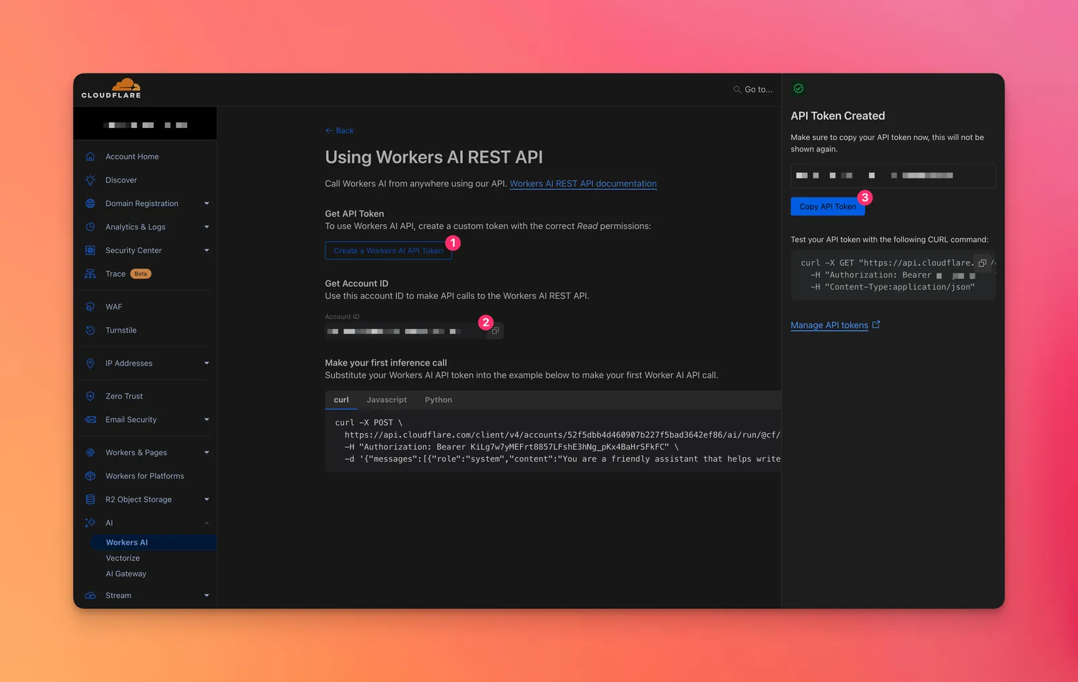Screen dimensions: 1078x682
Task: Expand the Domain Registration section
Action: pos(206,203)
